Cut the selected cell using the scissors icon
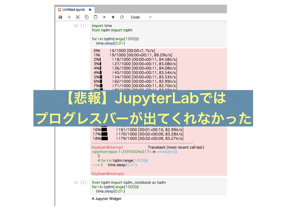The width and height of the screenshot is (281, 211). click(78, 17)
